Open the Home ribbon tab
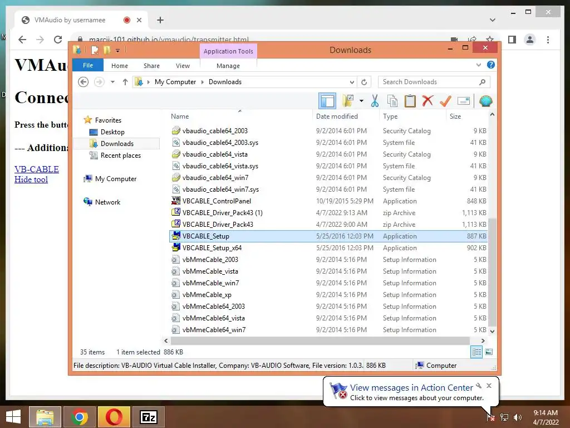 [x=120, y=66]
